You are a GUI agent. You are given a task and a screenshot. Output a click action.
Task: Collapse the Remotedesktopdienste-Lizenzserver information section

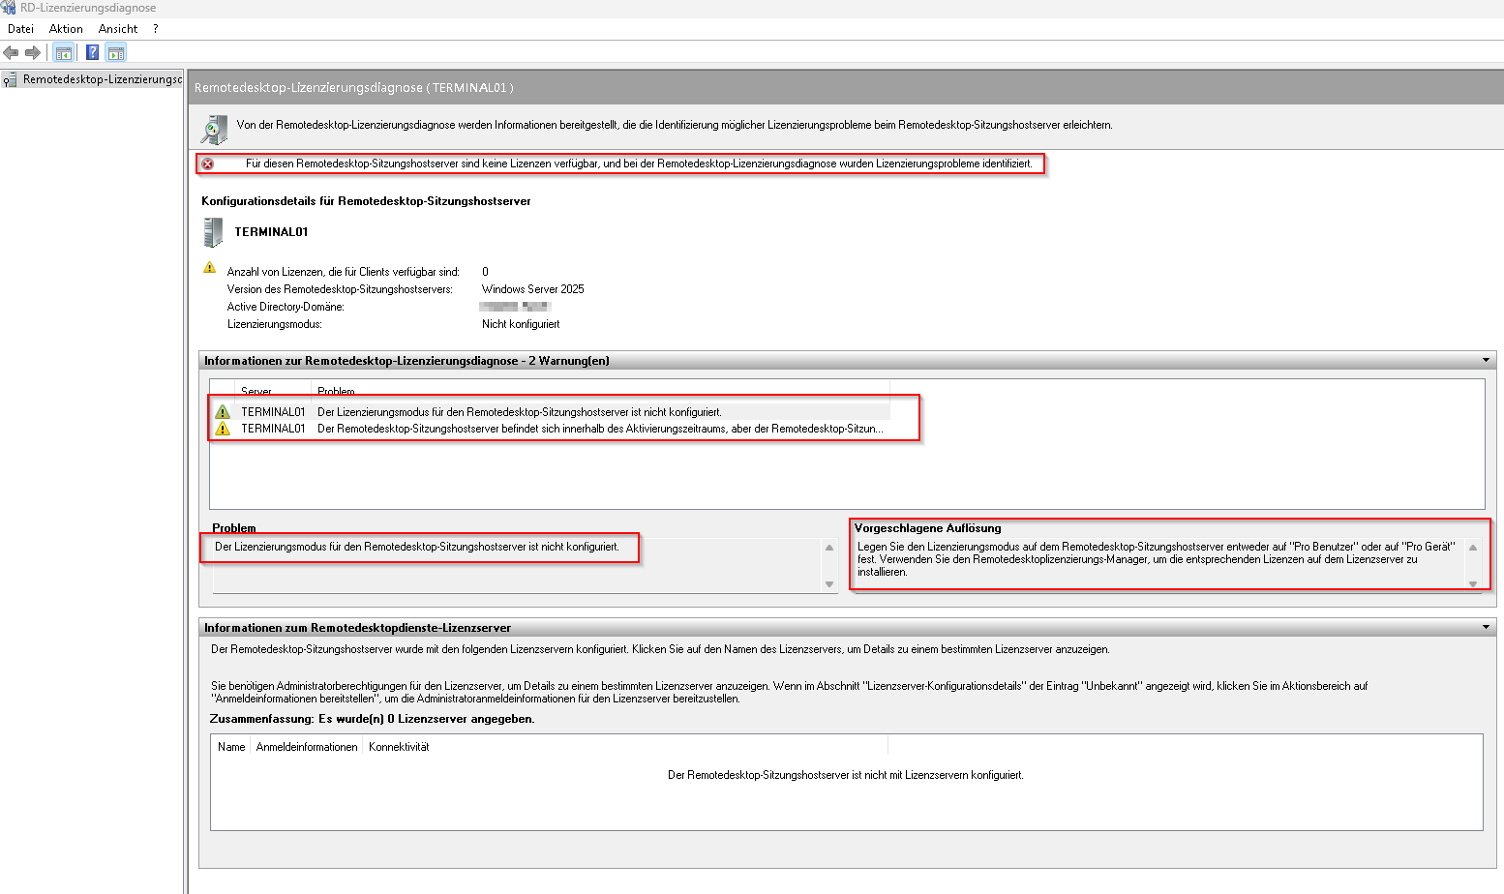[1486, 628]
